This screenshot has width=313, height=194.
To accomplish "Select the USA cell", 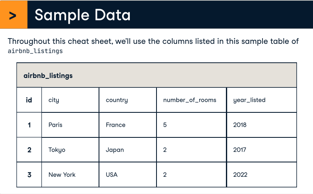I will 112,175.
